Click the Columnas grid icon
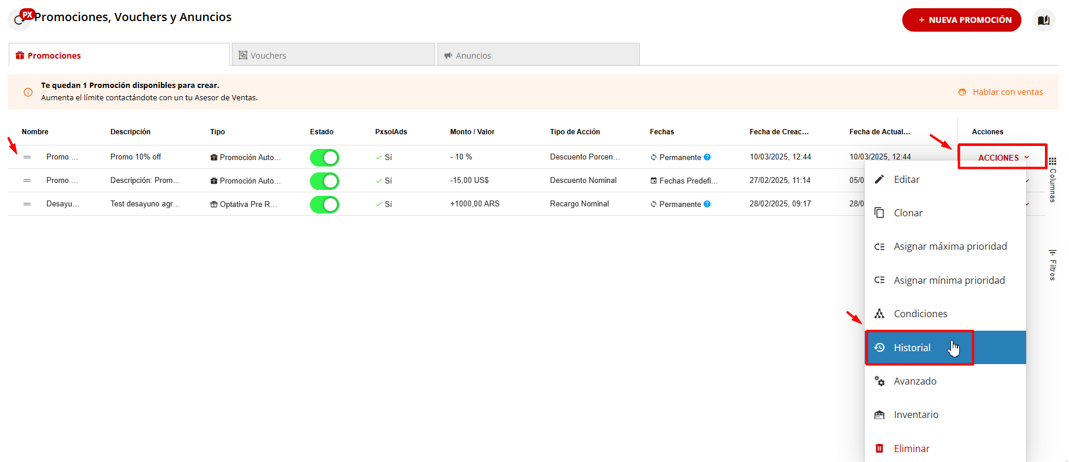 [1053, 161]
